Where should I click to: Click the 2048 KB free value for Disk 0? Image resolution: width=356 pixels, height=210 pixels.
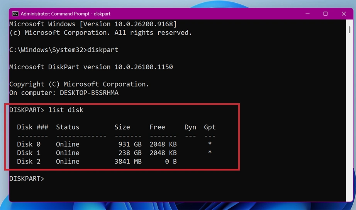click(163, 144)
